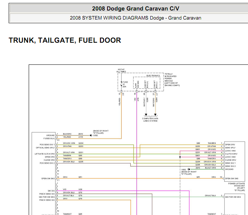Click the 'HOT AT ALL TIMES' label
The width and height of the screenshot is (248, 215).
(121, 71)
